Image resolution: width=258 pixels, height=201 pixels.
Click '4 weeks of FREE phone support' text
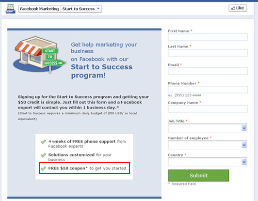(x=82, y=141)
